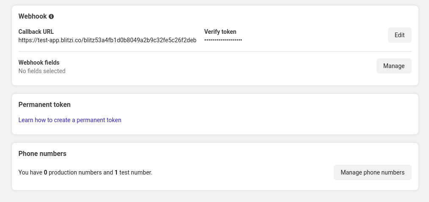Viewport: 429px width, 202px height.
Task: Click the bold 0 production numbers count
Action: point(45,172)
